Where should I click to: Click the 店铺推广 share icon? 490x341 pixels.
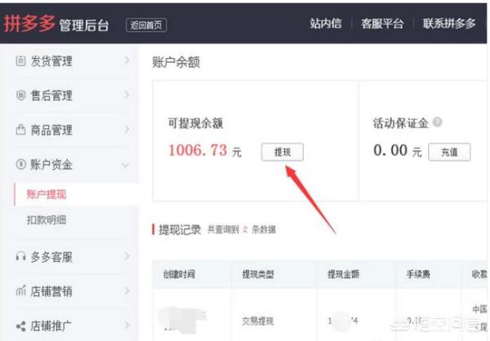point(20,325)
